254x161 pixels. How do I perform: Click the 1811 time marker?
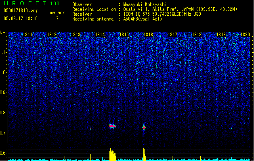point(27,35)
